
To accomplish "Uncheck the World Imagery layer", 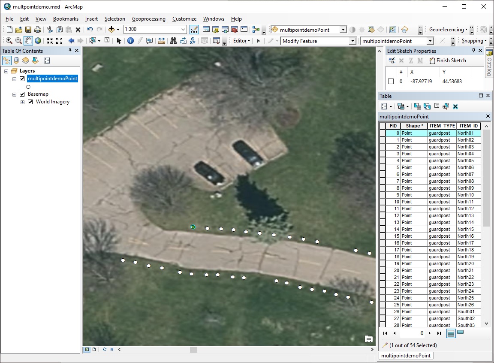I will click(30, 102).
